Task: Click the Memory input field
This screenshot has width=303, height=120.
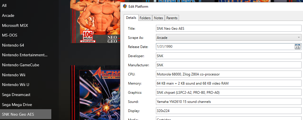Action: point(229,83)
